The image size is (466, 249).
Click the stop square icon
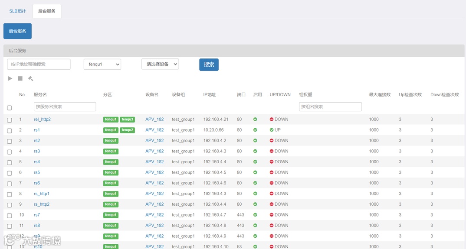point(20,78)
